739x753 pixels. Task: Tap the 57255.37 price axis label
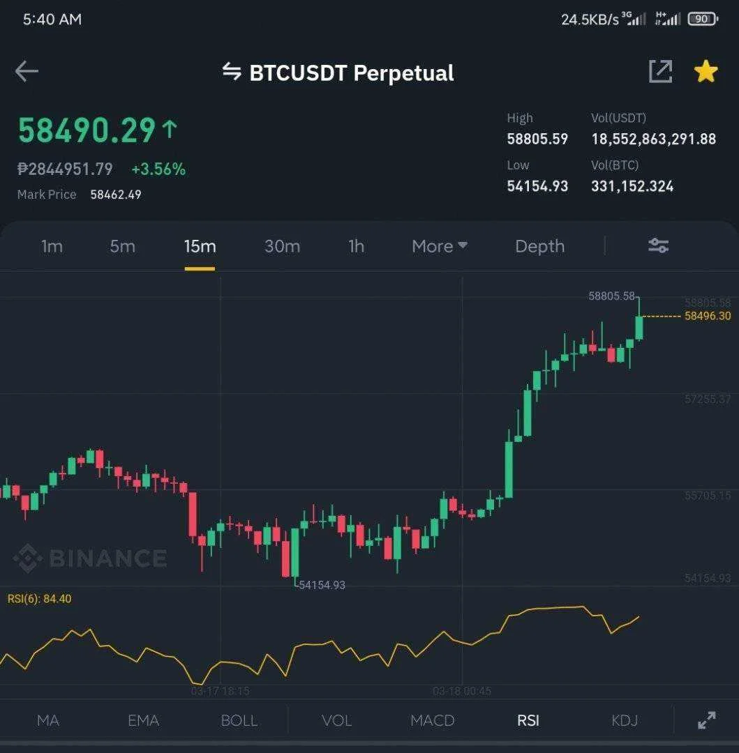708,399
